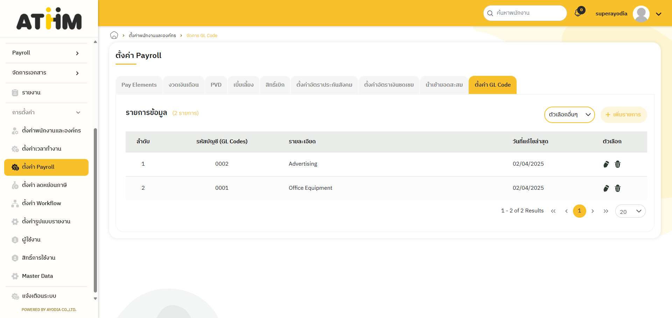The image size is (672, 318).
Task: Click the GL code 0001 cell
Action: (x=222, y=188)
